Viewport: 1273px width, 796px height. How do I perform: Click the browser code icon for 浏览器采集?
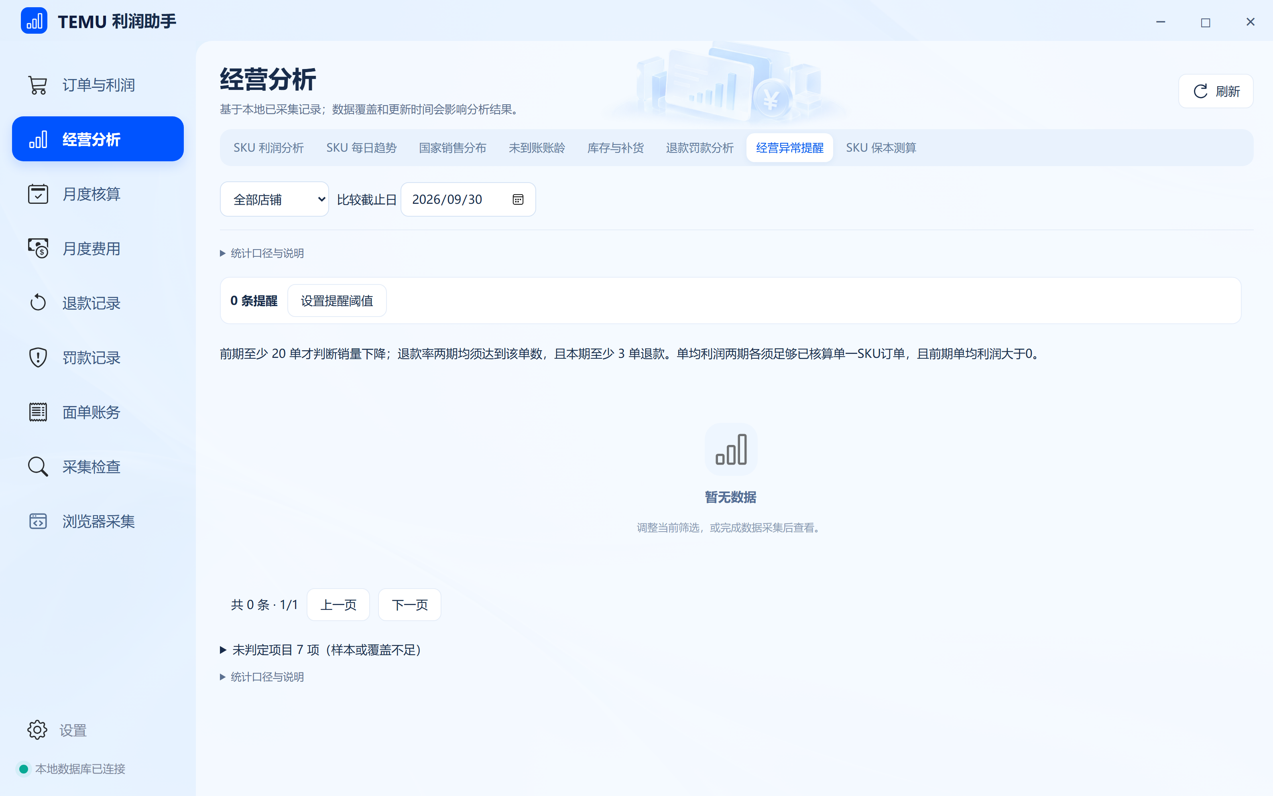tap(38, 521)
